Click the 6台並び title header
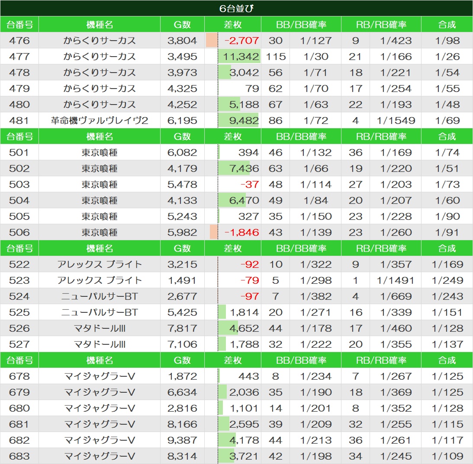The height and width of the screenshot is (464, 473). tap(236, 8)
